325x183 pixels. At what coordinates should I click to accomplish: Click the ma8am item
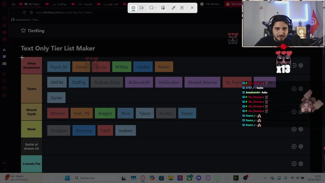(125, 131)
